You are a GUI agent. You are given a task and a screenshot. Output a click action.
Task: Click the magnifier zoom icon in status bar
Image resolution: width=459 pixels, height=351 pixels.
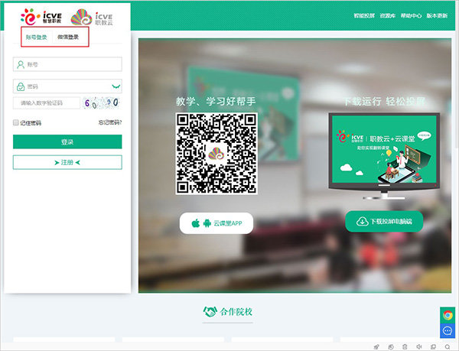click(x=448, y=347)
